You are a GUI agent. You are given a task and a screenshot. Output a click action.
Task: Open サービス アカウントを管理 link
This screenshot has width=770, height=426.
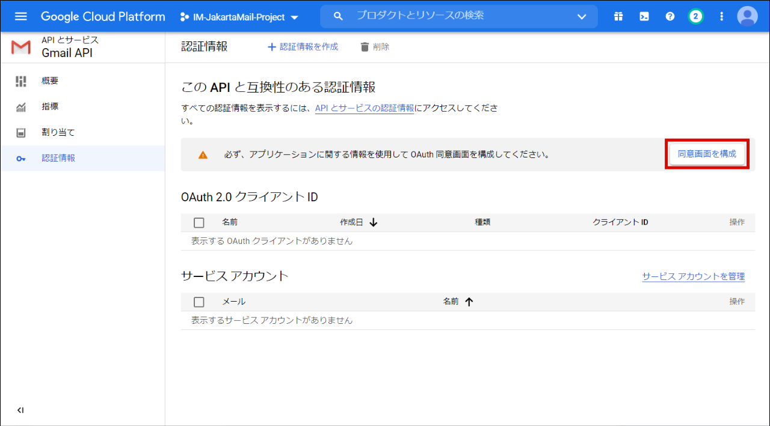click(x=693, y=276)
